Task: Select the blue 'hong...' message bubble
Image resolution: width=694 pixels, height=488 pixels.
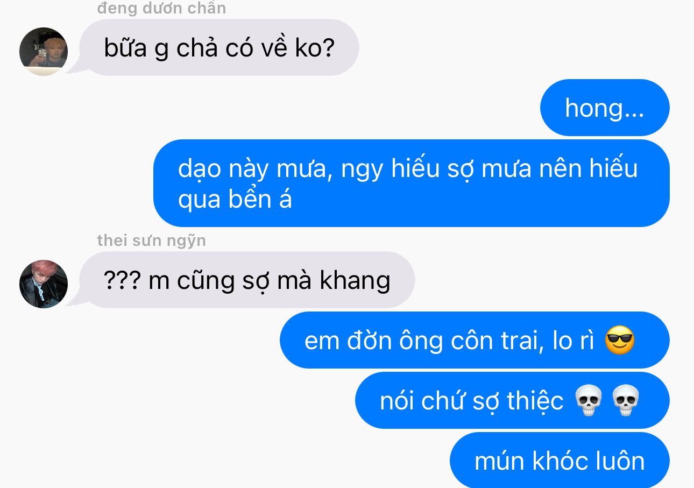Action: (605, 108)
